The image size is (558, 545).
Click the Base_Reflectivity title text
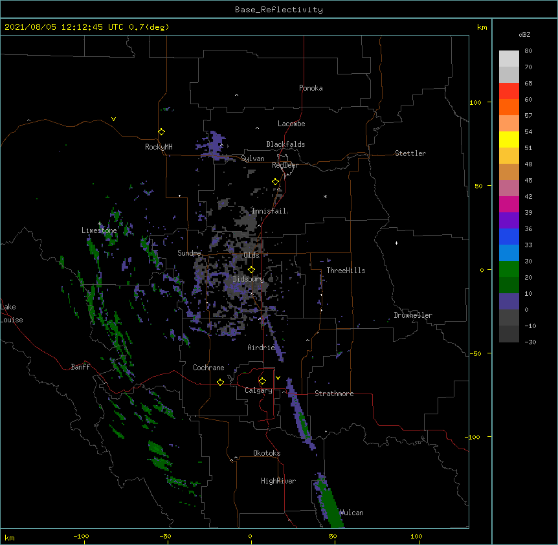[x=279, y=10]
